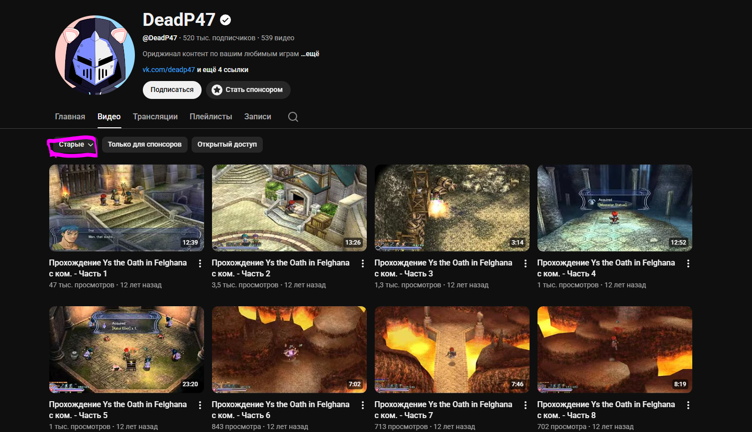Image resolution: width=752 pixels, height=432 pixels.
Task: Click the DeadP47 channel avatar
Action: click(x=95, y=55)
